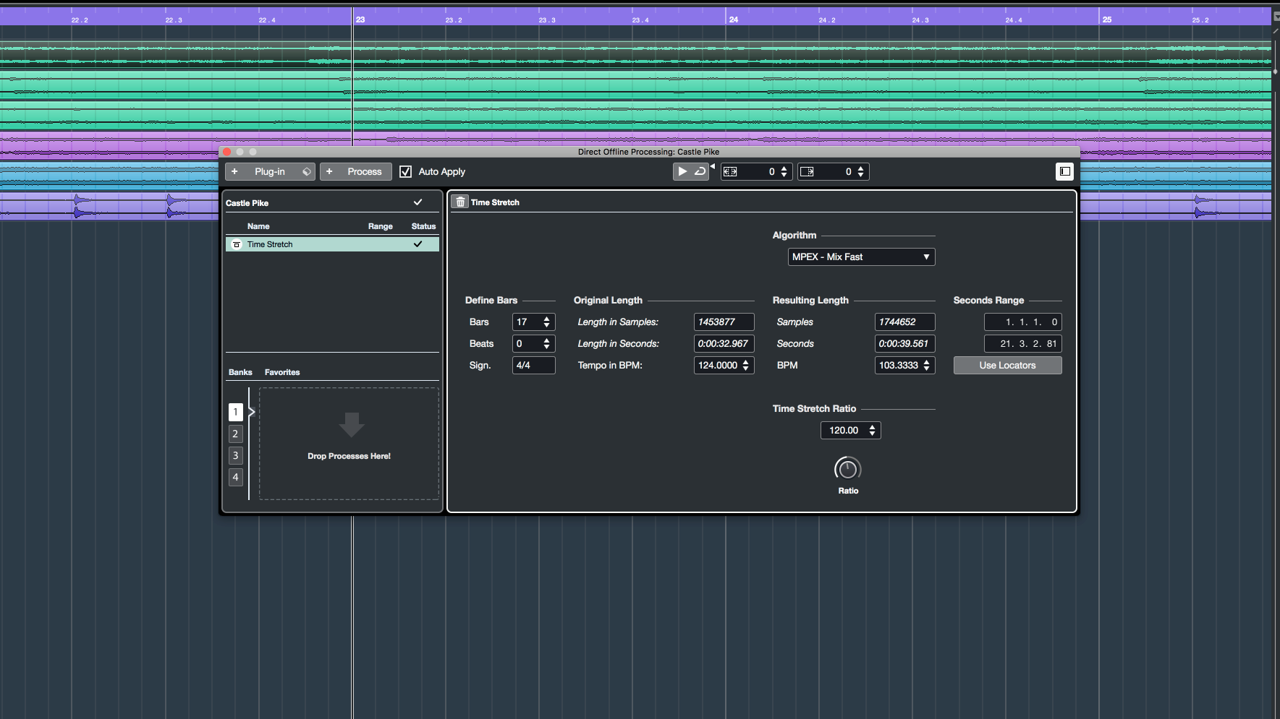Click the Use Locators button

pyautogui.click(x=1007, y=365)
